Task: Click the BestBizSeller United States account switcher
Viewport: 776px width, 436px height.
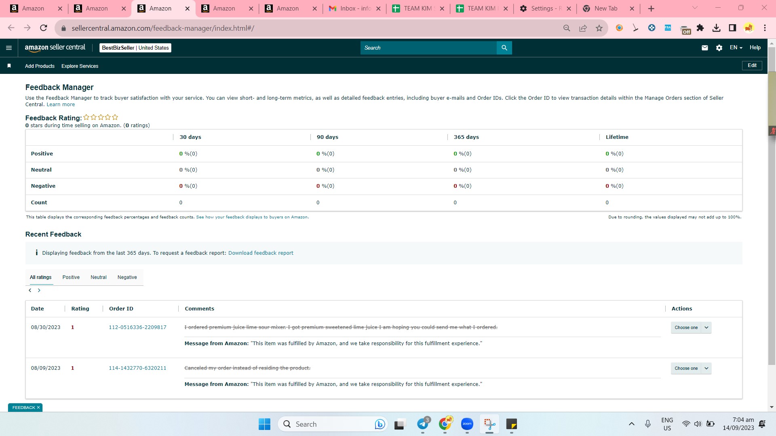Action: click(x=135, y=48)
